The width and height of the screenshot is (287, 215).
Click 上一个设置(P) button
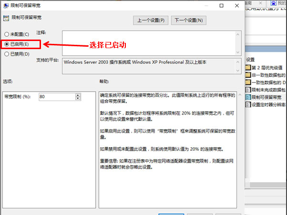150,20
